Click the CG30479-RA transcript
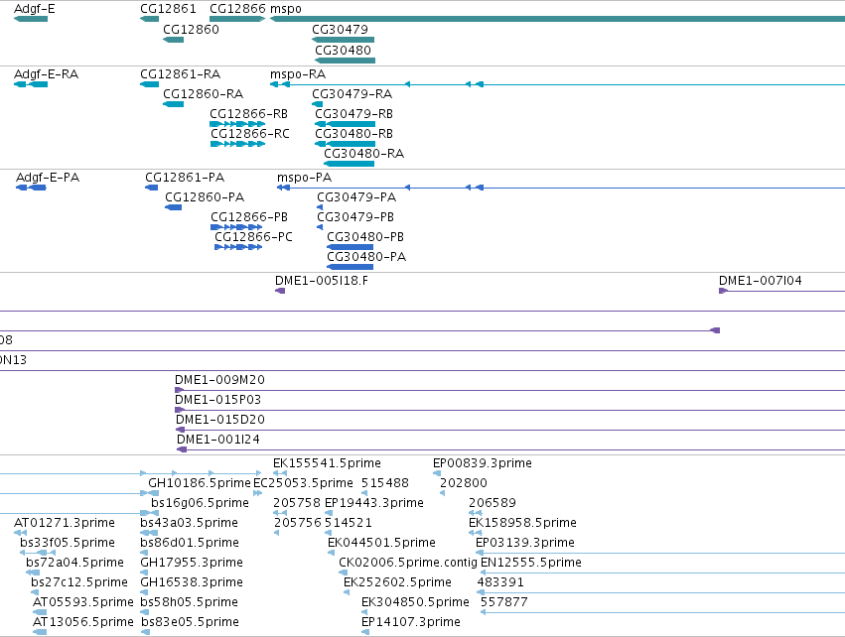Image resolution: width=845 pixels, height=637 pixels. coord(318,104)
